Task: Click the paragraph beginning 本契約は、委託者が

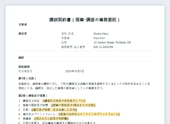Action: (x=84, y=86)
